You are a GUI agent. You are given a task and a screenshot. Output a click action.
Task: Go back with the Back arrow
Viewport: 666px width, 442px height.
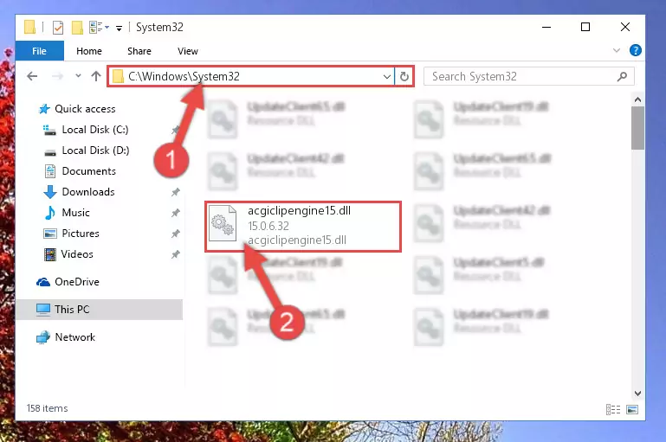[32, 76]
